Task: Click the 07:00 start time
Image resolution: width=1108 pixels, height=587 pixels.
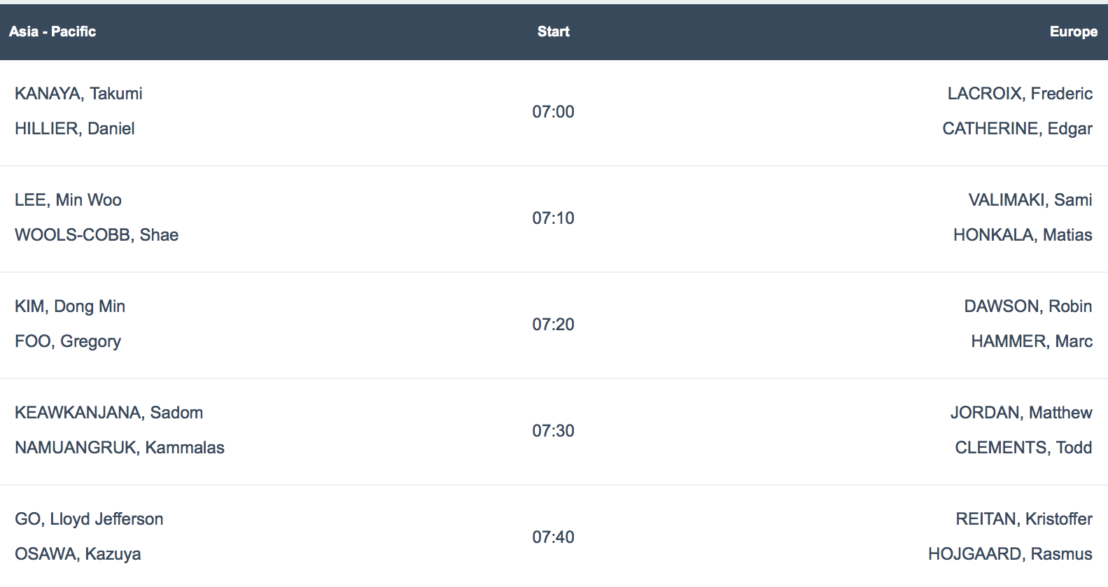Action: tap(553, 112)
